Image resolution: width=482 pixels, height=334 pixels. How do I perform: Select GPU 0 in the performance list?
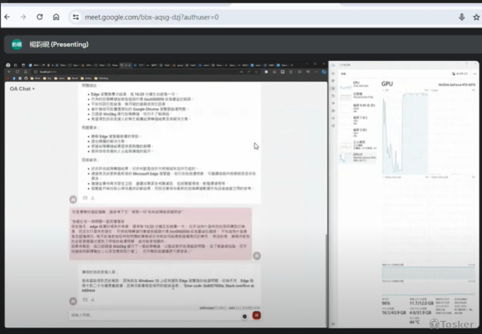[x=356, y=156]
